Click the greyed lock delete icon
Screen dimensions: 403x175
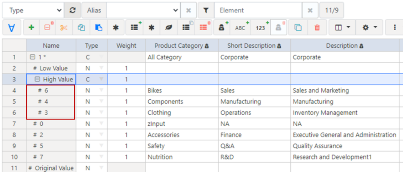(279, 27)
